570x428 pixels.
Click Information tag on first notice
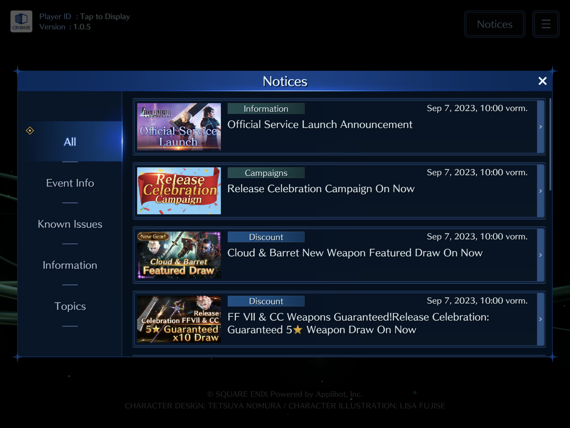click(x=266, y=109)
